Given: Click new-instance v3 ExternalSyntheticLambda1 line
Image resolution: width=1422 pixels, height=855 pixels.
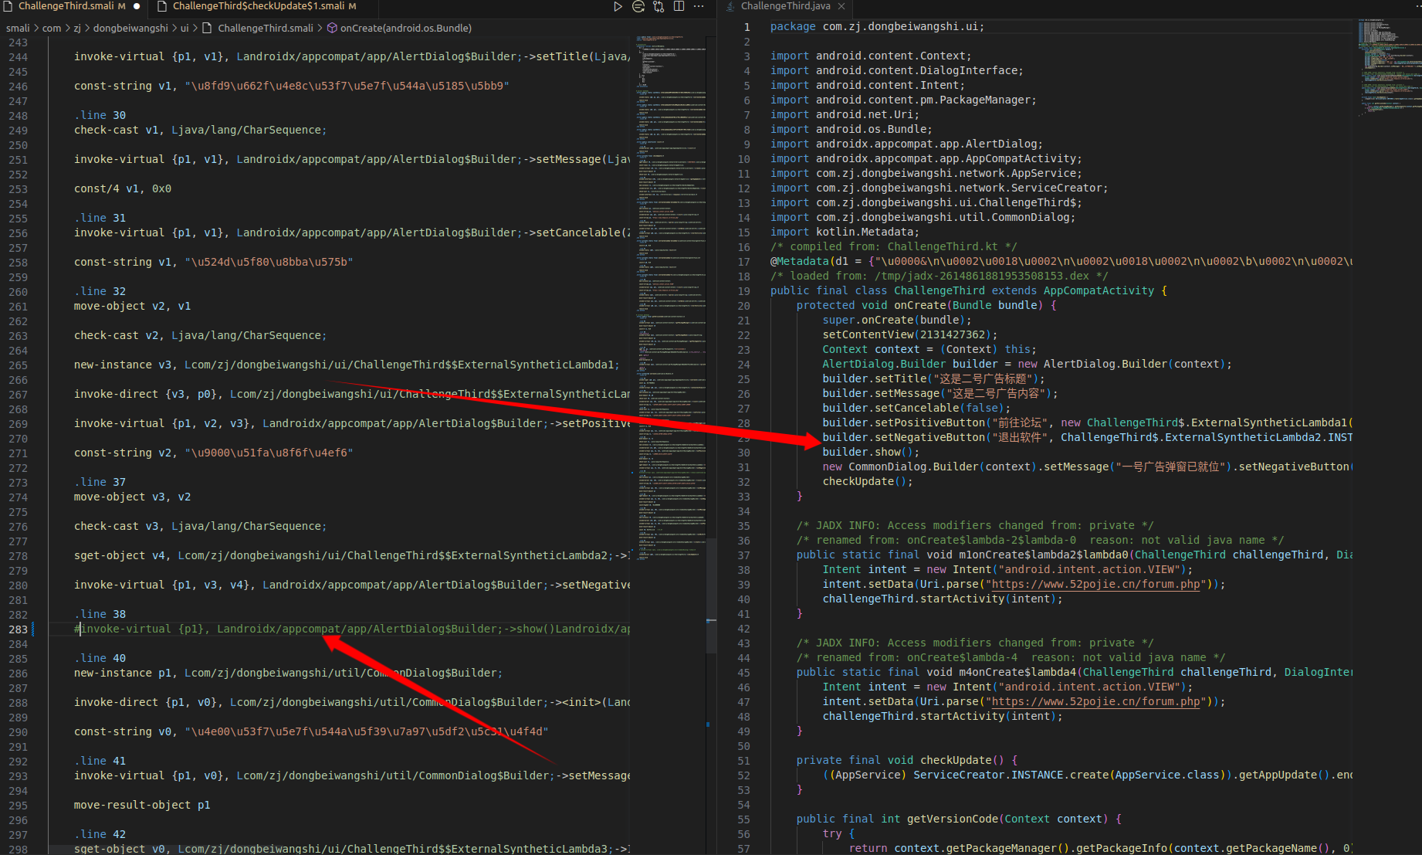Looking at the screenshot, I should [347, 365].
